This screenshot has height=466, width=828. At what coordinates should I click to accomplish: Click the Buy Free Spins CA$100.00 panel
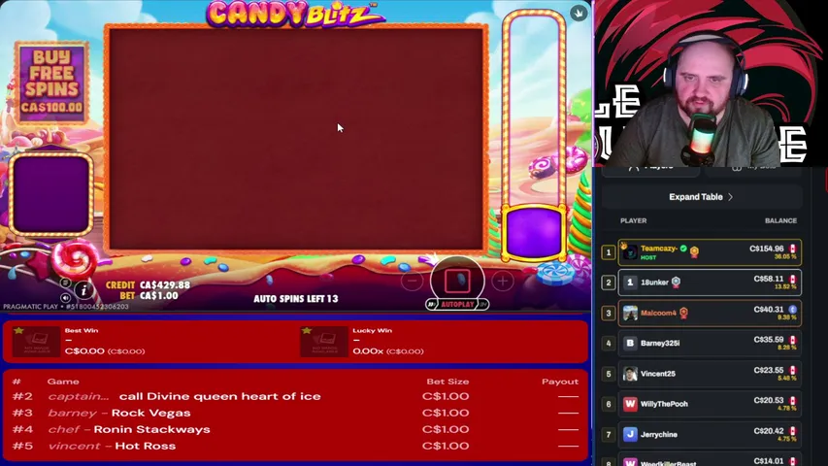51,83
